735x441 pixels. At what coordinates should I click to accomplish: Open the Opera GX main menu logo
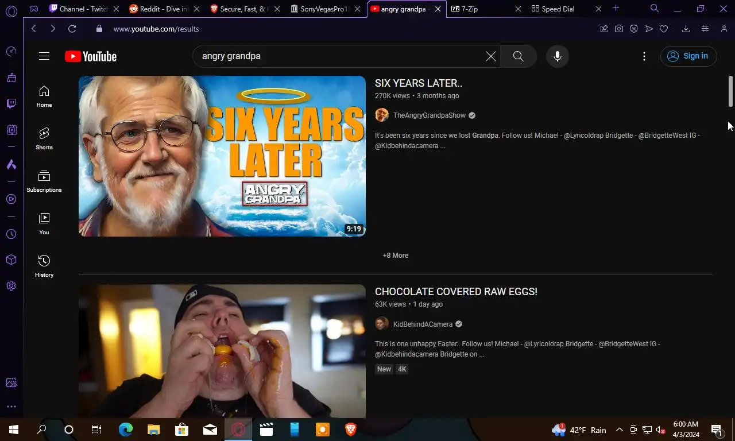click(x=11, y=10)
